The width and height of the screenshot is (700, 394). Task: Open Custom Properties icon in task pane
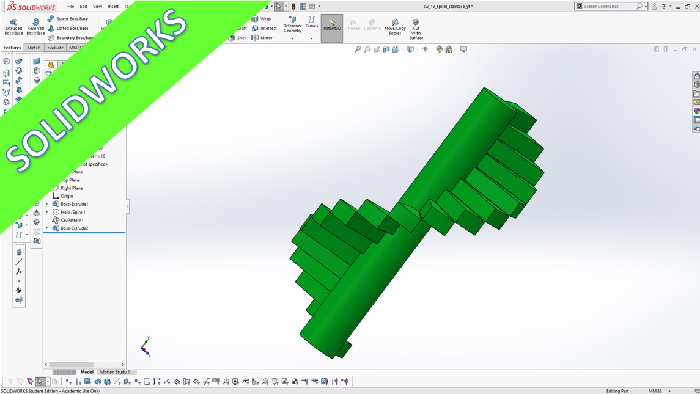pyautogui.click(x=696, y=120)
